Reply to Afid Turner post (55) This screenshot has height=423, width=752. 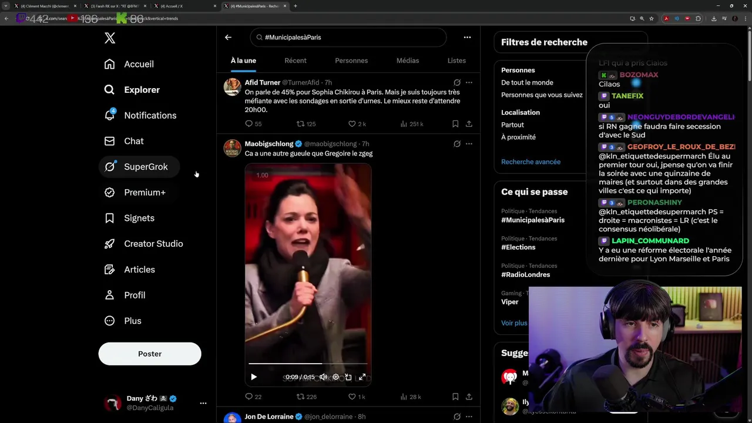tap(253, 124)
